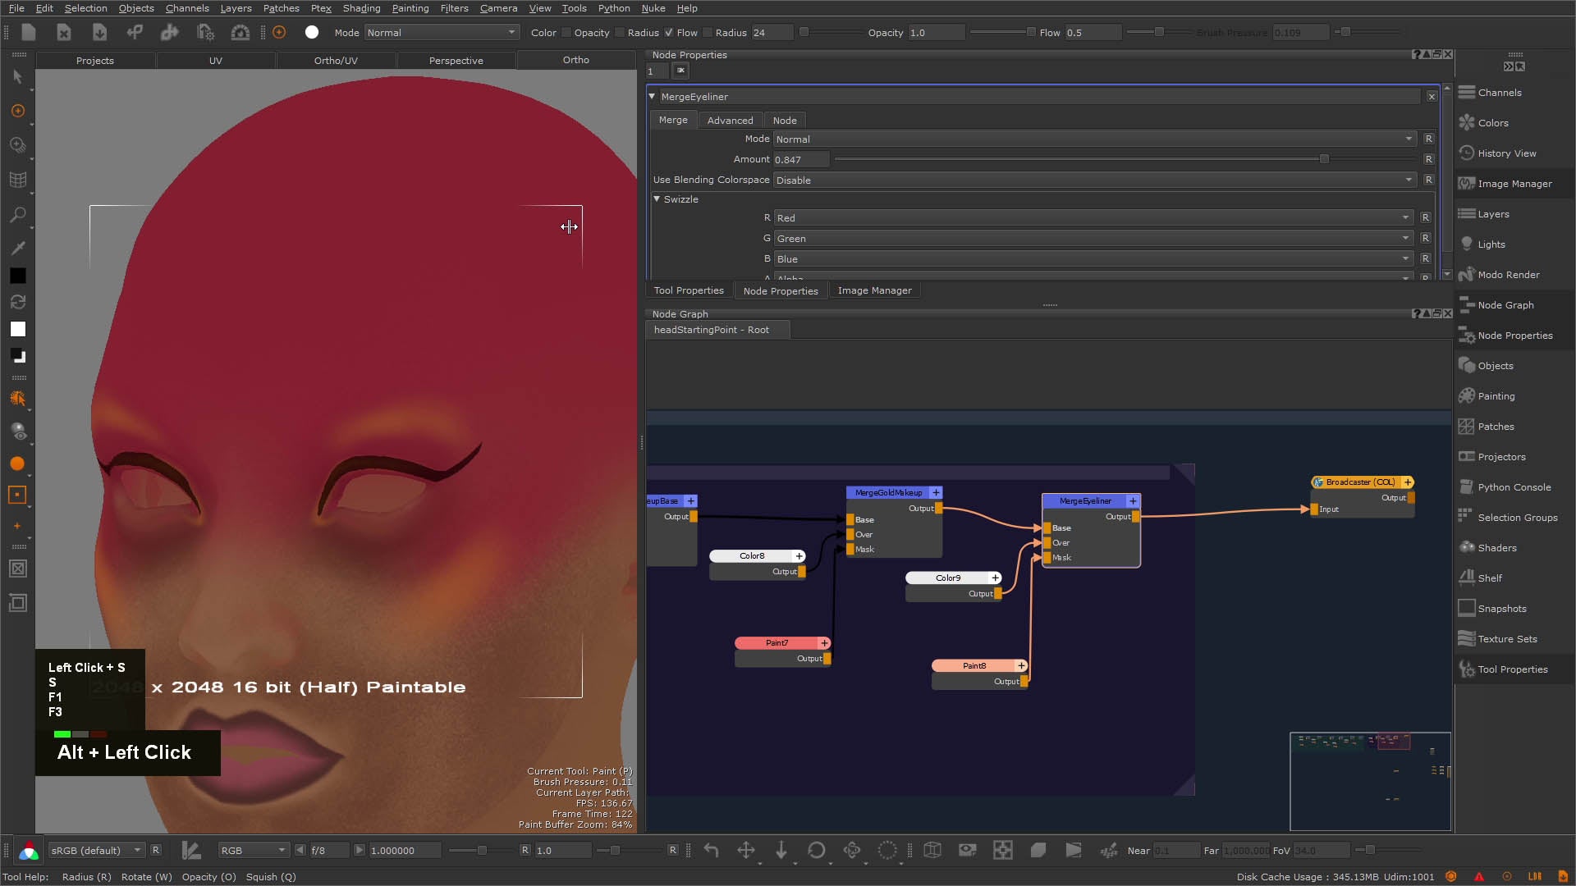This screenshot has height=886, width=1576.
Task: Collapse the Swizzle section
Action: tap(657, 199)
